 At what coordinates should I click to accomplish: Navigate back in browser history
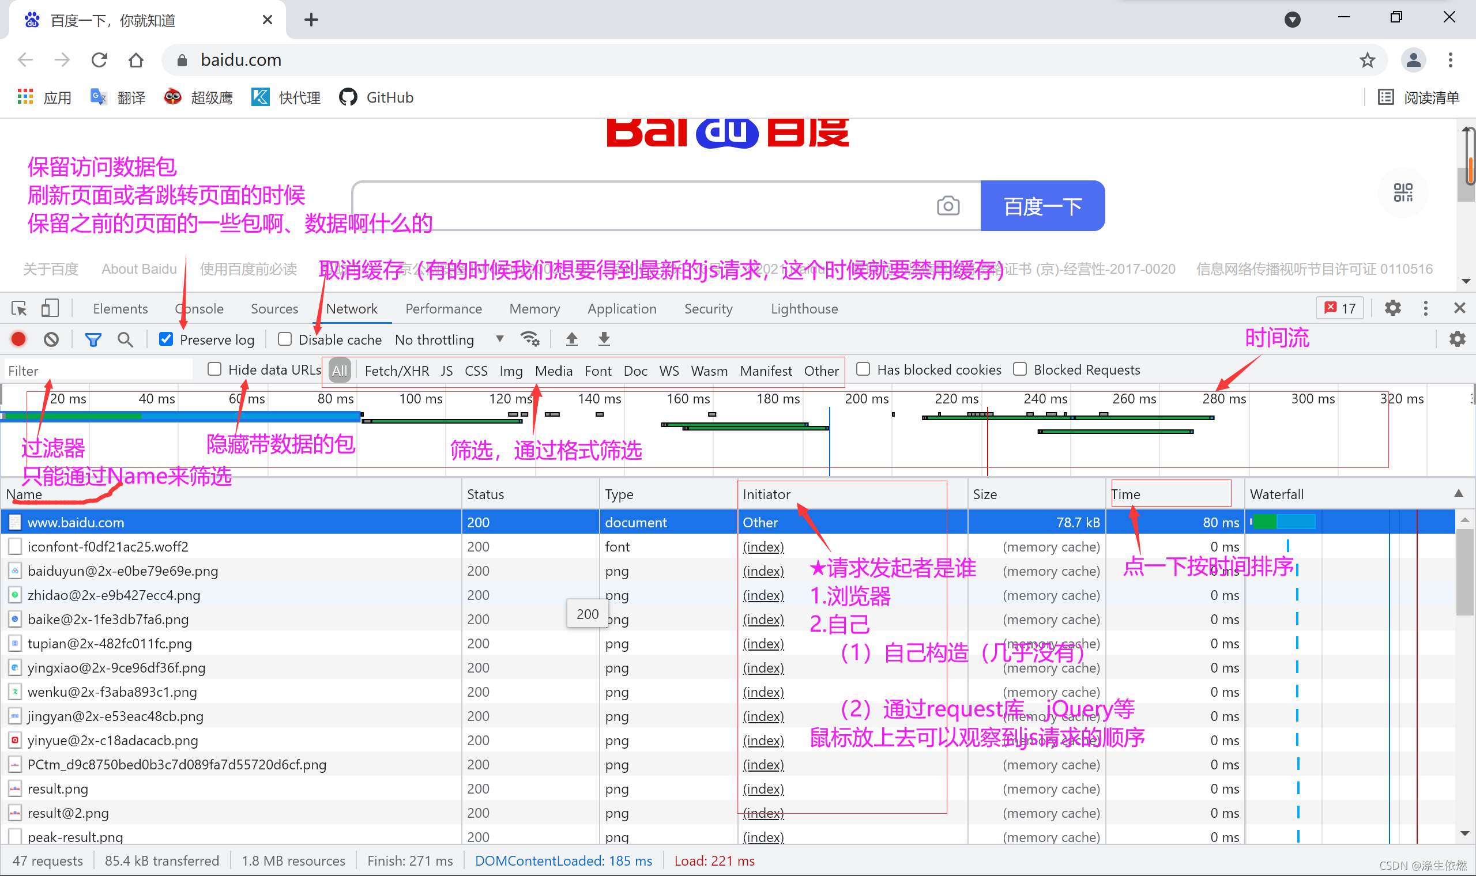click(25, 59)
